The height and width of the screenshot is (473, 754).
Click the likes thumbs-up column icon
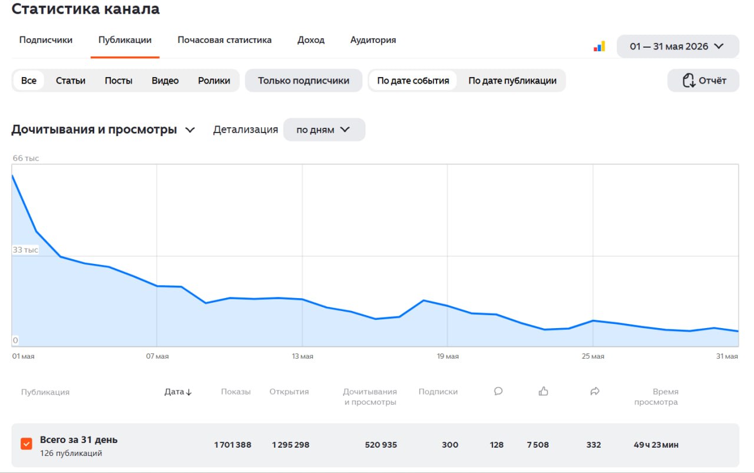543,391
